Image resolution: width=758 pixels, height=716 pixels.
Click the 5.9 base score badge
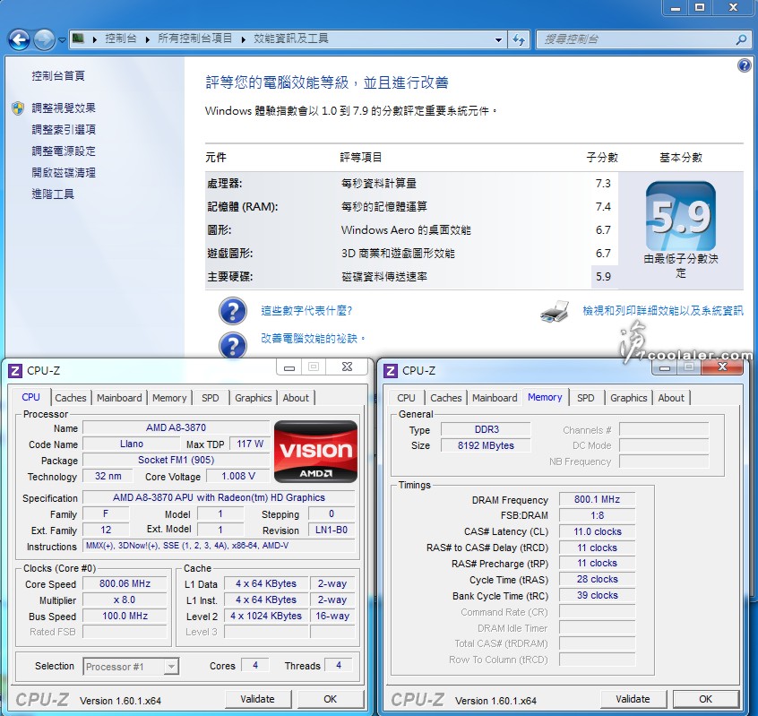(681, 216)
